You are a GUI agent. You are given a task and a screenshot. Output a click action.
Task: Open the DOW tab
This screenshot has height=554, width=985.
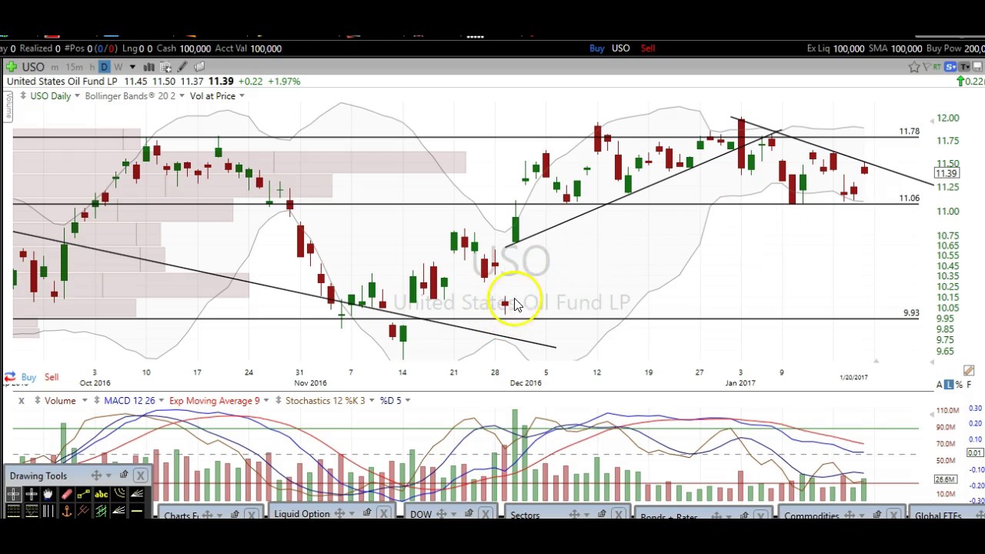(421, 514)
